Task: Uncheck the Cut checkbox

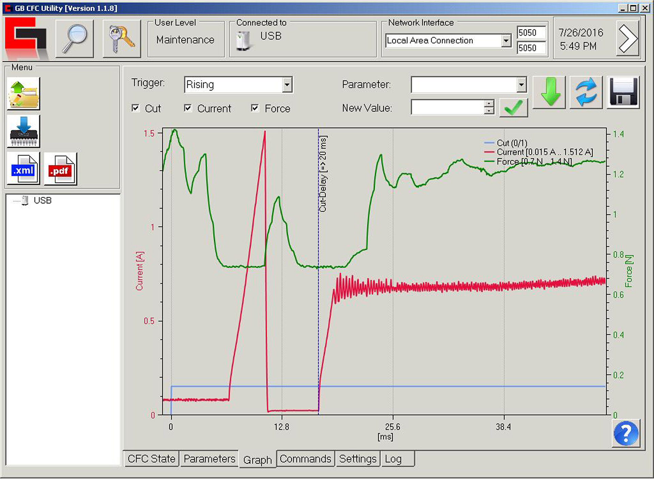Action: click(136, 108)
